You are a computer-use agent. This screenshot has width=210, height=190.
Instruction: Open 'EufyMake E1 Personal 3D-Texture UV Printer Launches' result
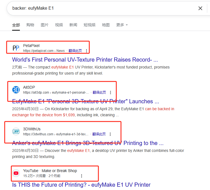[86, 101]
